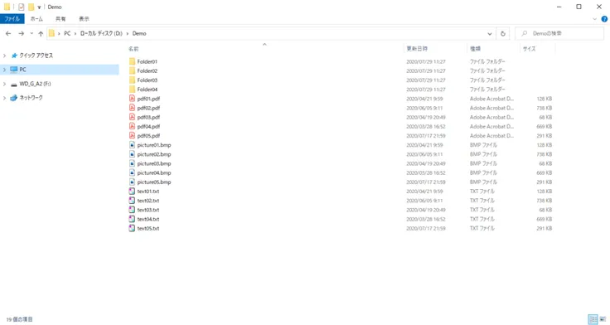Select WD_G_A2 (F:) in navigation pane
Image resolution: width=610 pixels, height=325 pixels.
pyautogui.click(x=35, y=84)
